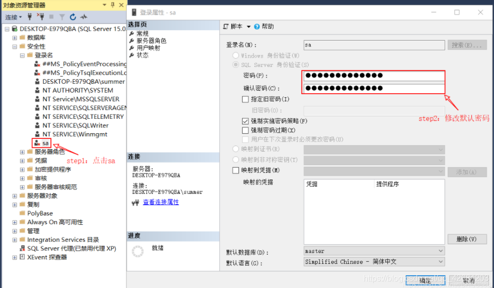This screenshot has height=288, width=494.
Task: Click the 删除 button
Action: [x=467, y=239]
